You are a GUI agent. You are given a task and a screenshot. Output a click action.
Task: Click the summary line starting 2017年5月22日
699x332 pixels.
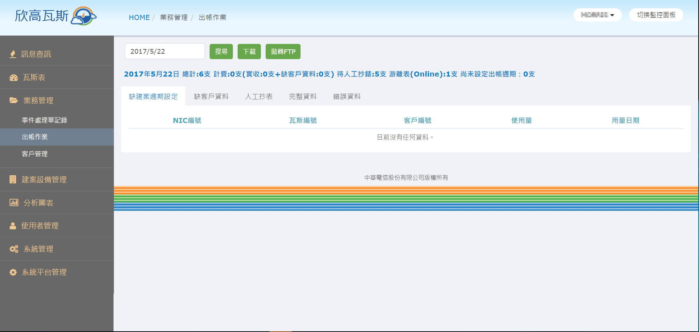pos(329,74)
